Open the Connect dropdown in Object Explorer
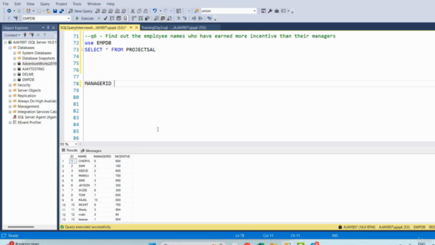Screen dimensions: 435x245 tap(12, 35)
